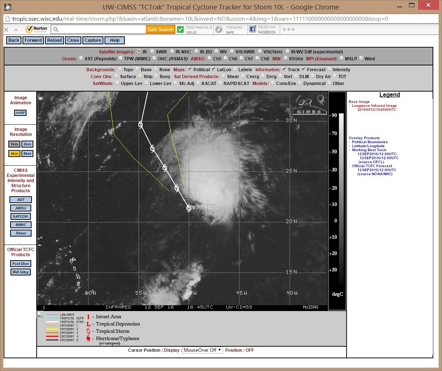Click the CIMSS logo on the satellite image
The height and width of the screenshot is (371, 442).
(309, 105)
